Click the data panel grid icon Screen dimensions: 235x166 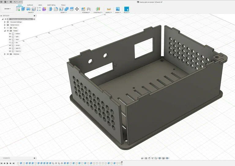click(2, 2)
